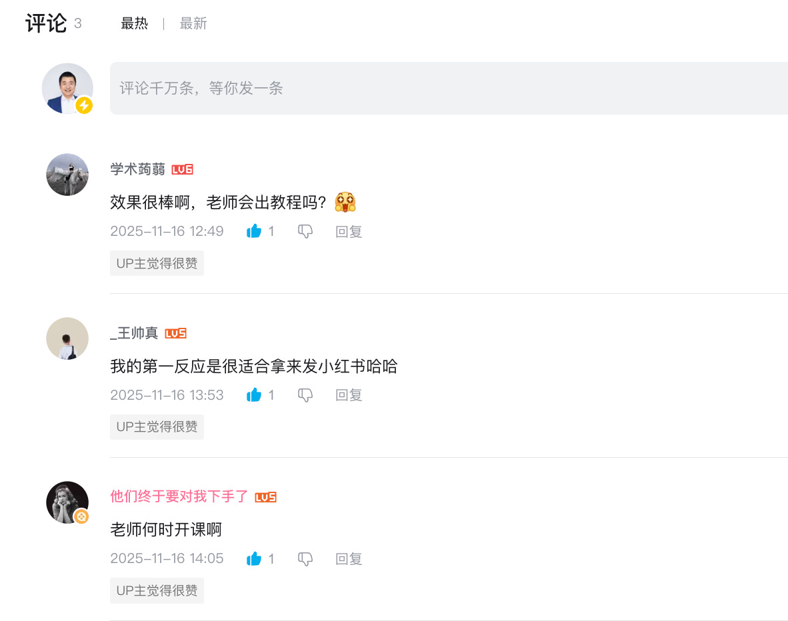
Task: Switch to the 最热 sorting tab
Action: click(x=135, y=23)
